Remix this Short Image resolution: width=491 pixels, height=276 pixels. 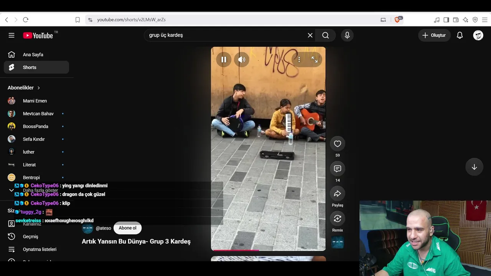[338, 219]
